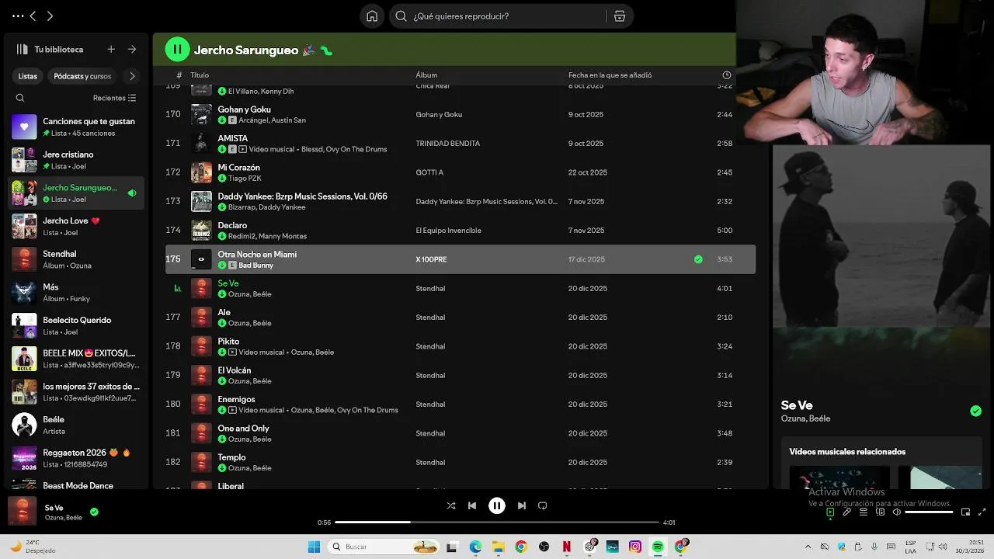The width and height of the screenshot is (994, 559).
Task: Open the miniplayer icon
Action: 966,512
